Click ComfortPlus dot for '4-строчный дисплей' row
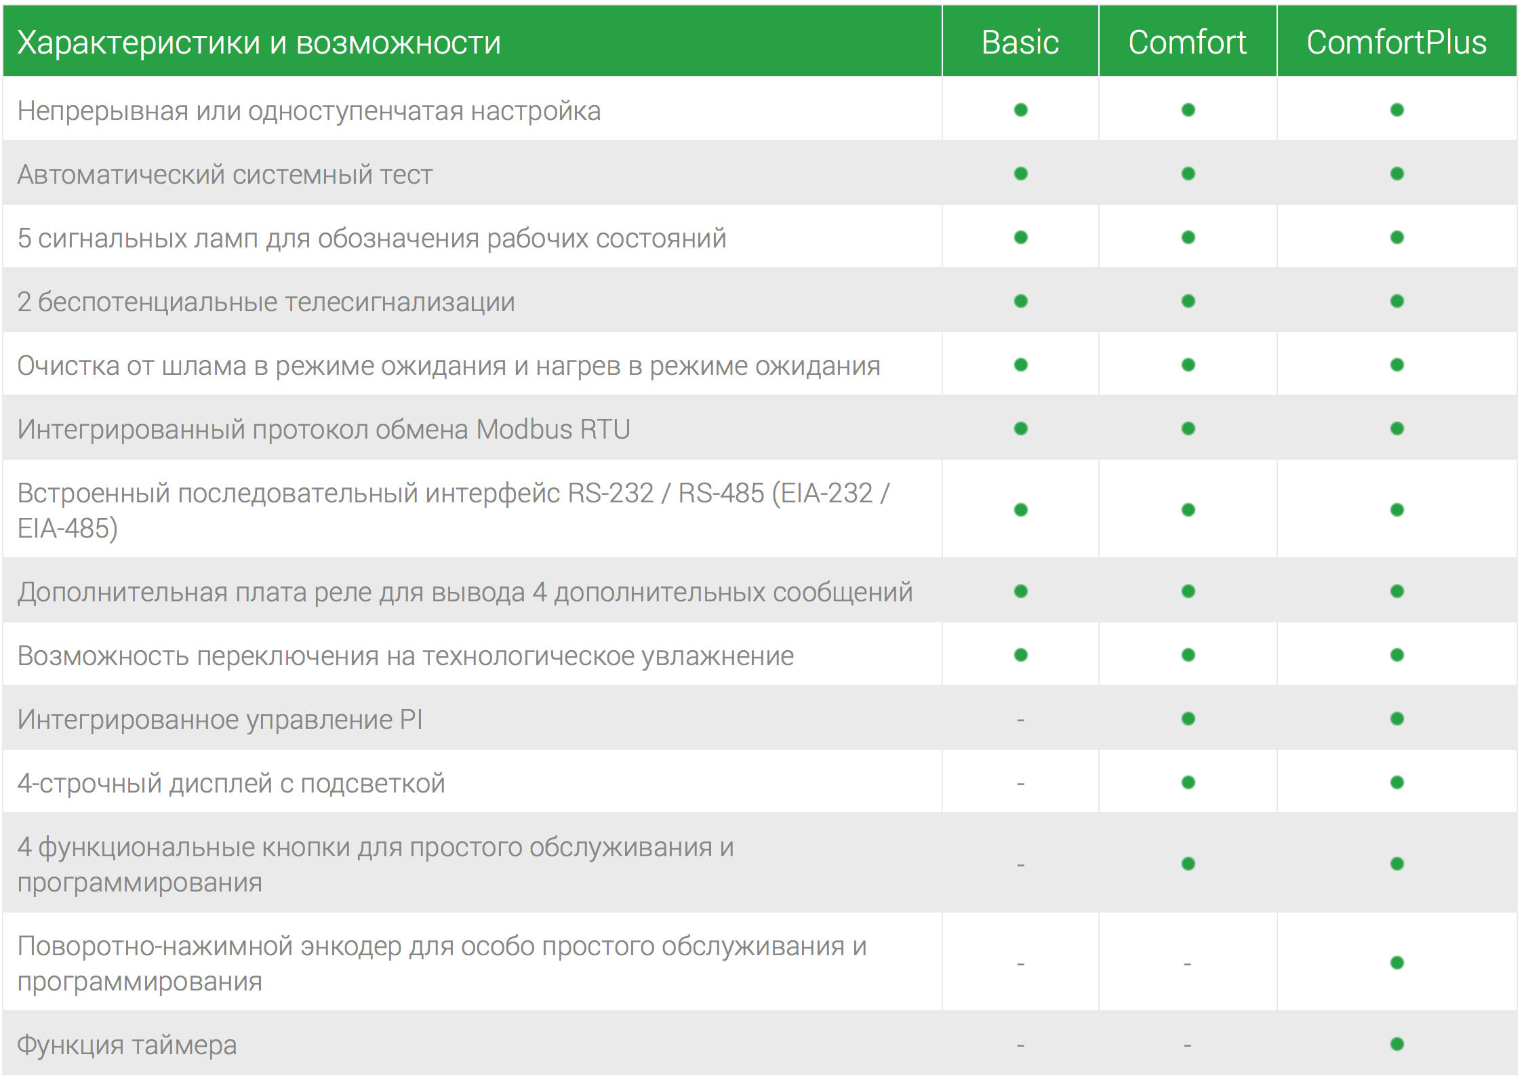The image size is (1524, 1082). coord(1397,782)
